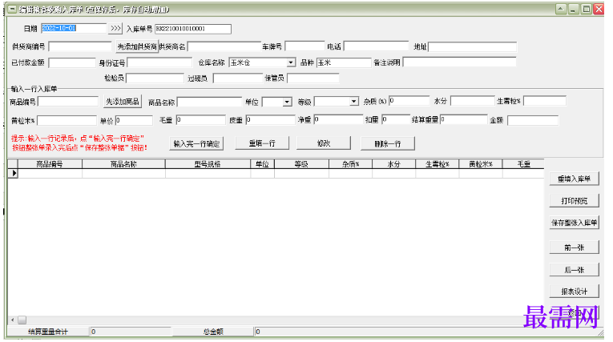The width and height of the screenshot is (613, 342).
Task: Click the 型号规格 column header
Action: tap(208, 164)
